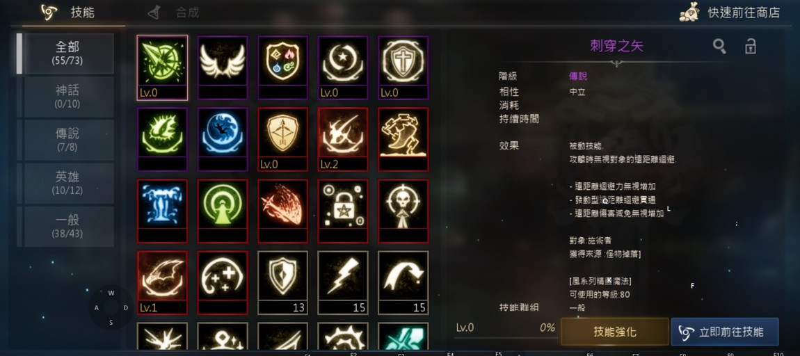Click the Lv.0 skill progress bar
Viewport: 800px width, 356px height.
(506, 330)
